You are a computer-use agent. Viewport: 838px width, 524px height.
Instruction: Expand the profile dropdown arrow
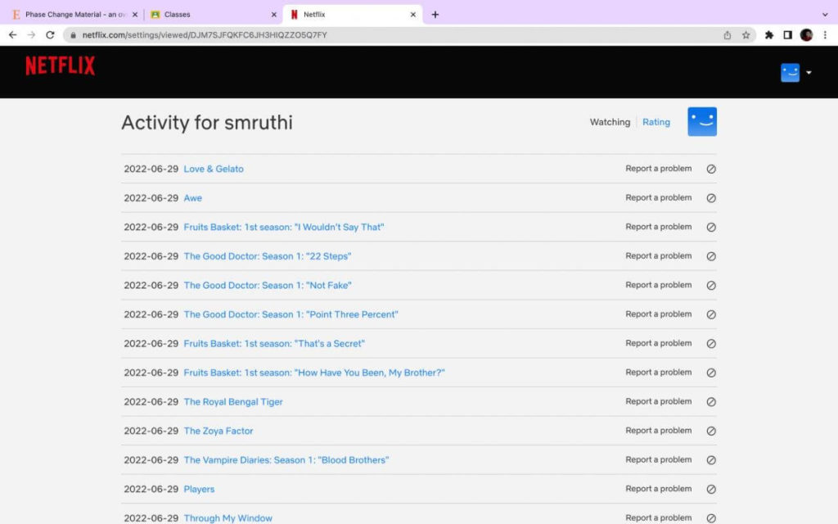tap(809, 73)
